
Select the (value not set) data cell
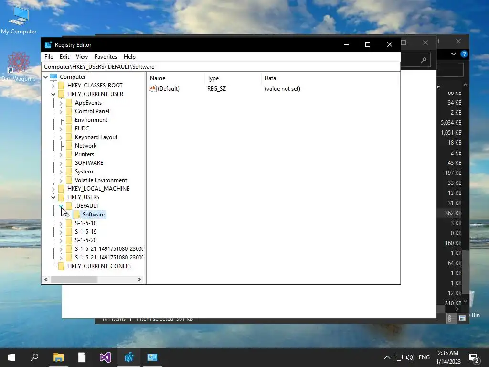point(282,89)
